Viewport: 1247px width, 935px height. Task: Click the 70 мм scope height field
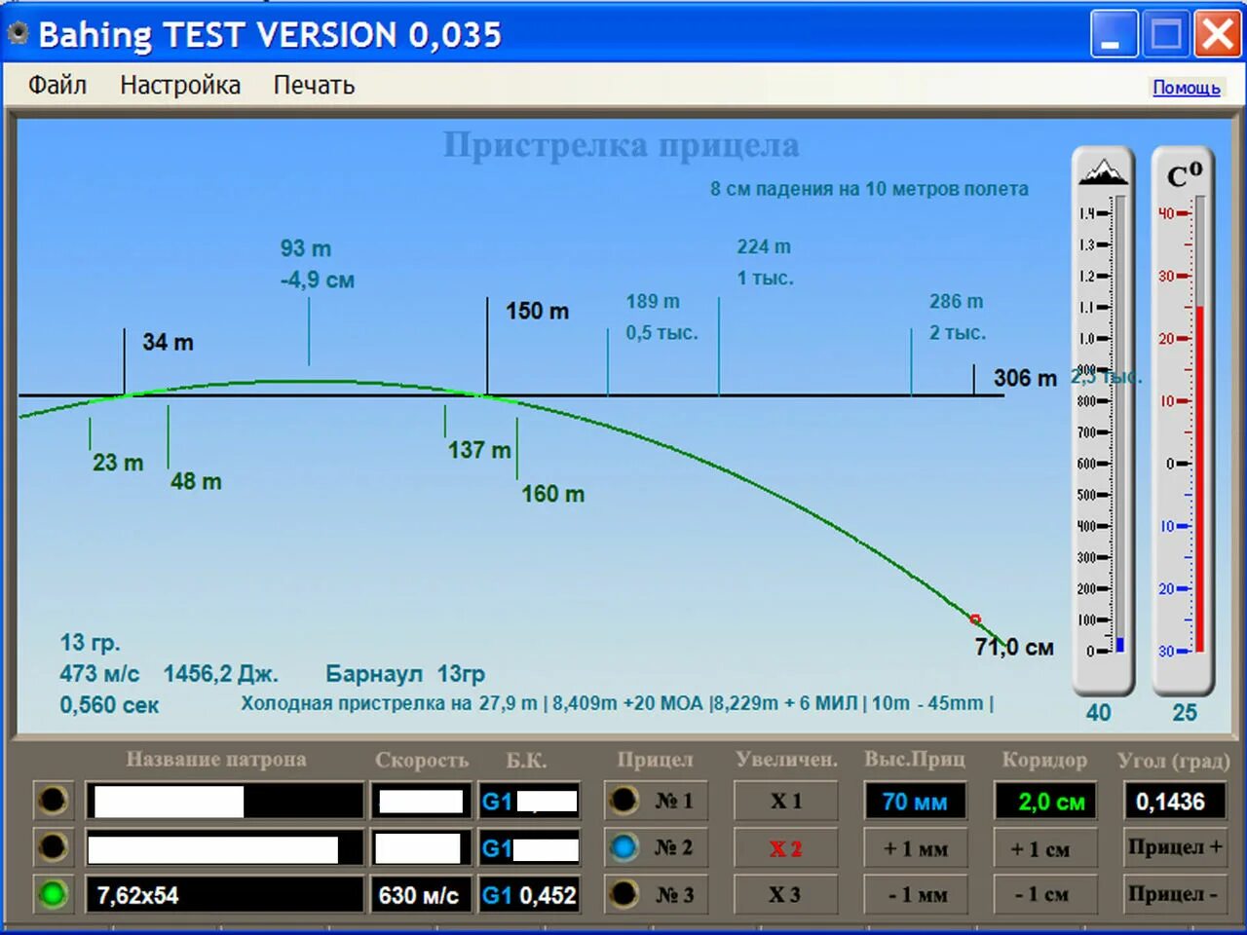916,801
